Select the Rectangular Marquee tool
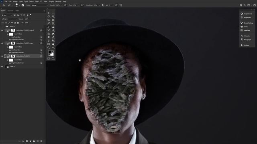This screenshot has height=144, width=257. [53, 13]
